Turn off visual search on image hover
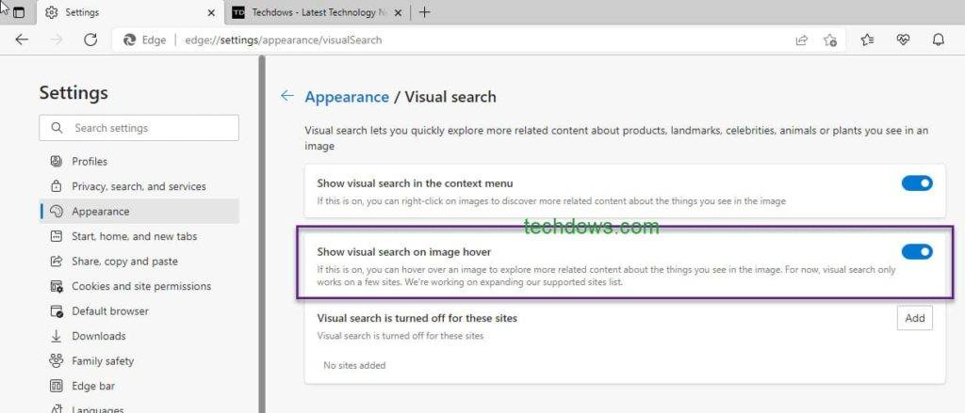 [916, 251]
